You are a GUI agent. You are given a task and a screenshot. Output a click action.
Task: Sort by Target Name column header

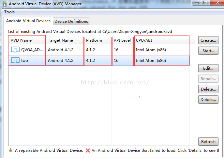(65, 40)
